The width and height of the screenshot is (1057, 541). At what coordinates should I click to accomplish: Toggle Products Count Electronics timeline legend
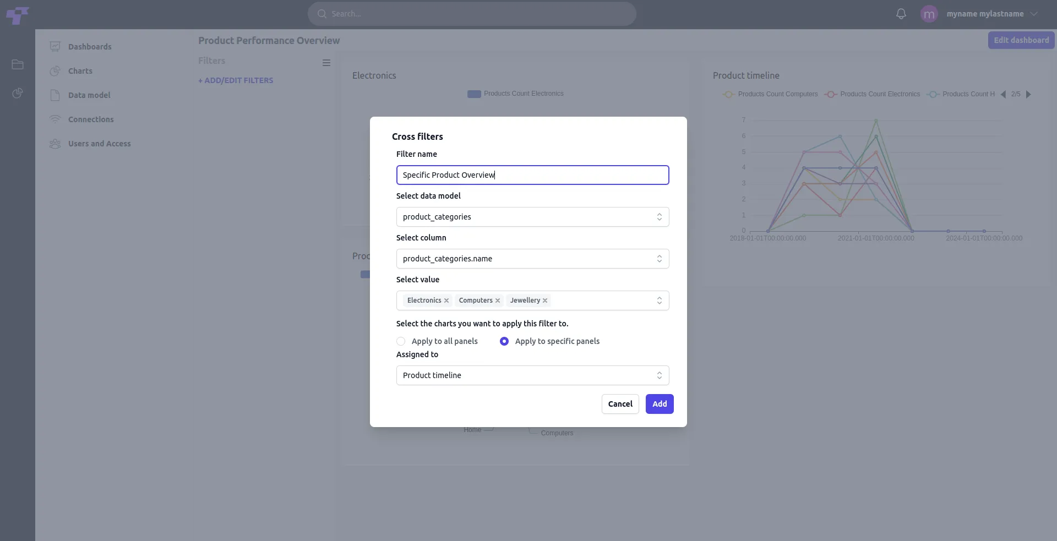[x=873, y=94]
